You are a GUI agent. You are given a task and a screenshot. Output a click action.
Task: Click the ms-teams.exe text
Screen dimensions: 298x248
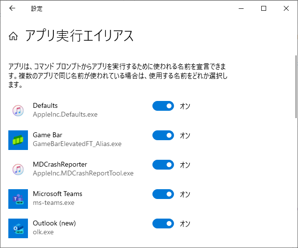coord(53,203)
